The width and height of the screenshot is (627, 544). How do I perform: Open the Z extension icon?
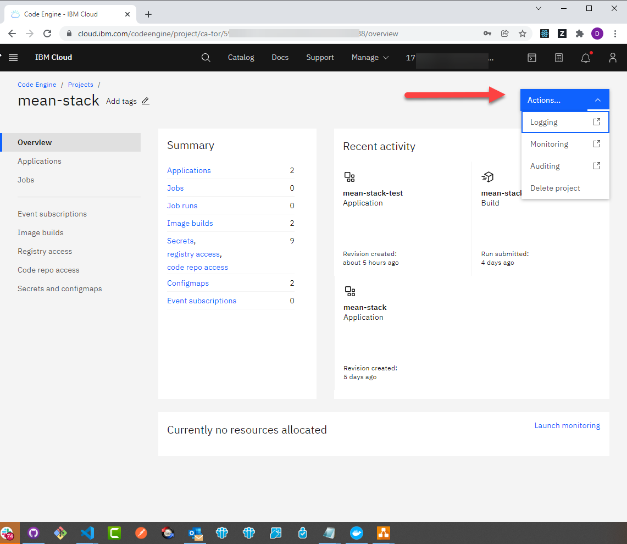point(562,34)
